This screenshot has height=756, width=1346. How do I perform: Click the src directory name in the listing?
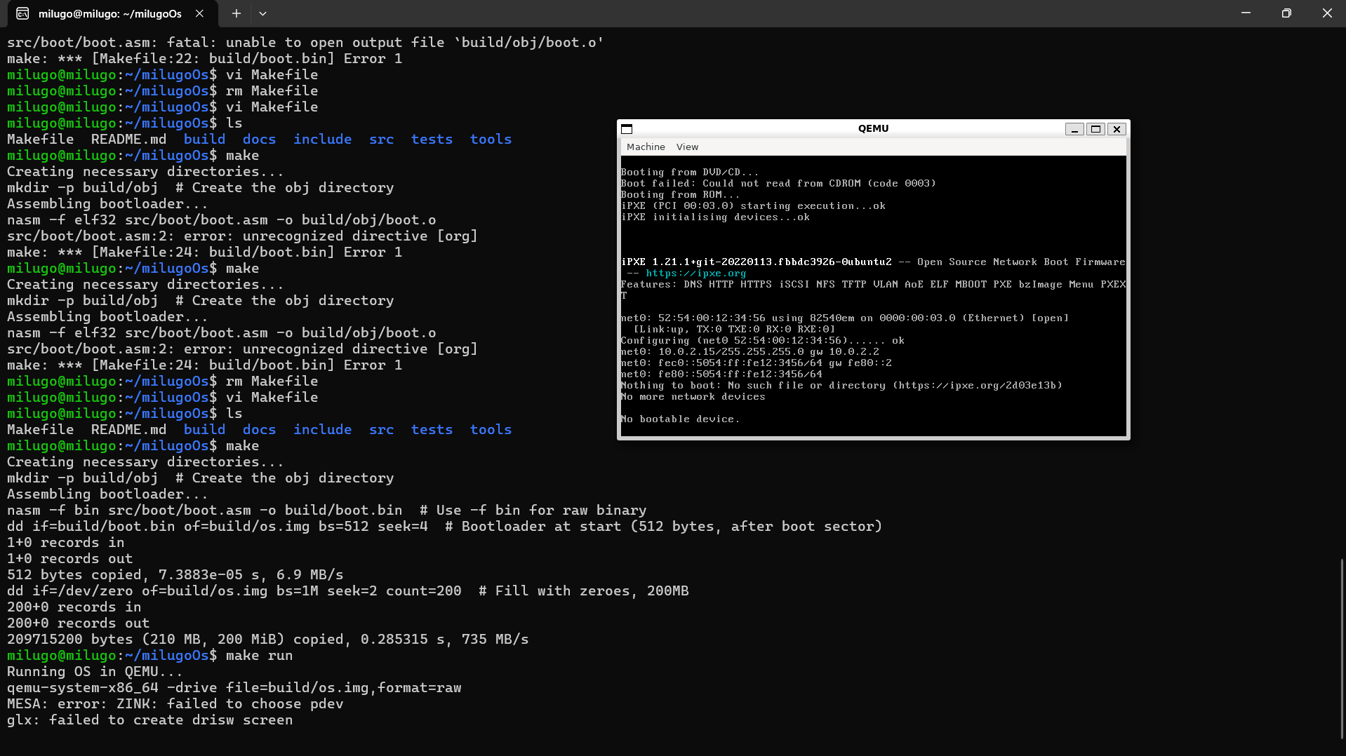[x=381, y=429]
